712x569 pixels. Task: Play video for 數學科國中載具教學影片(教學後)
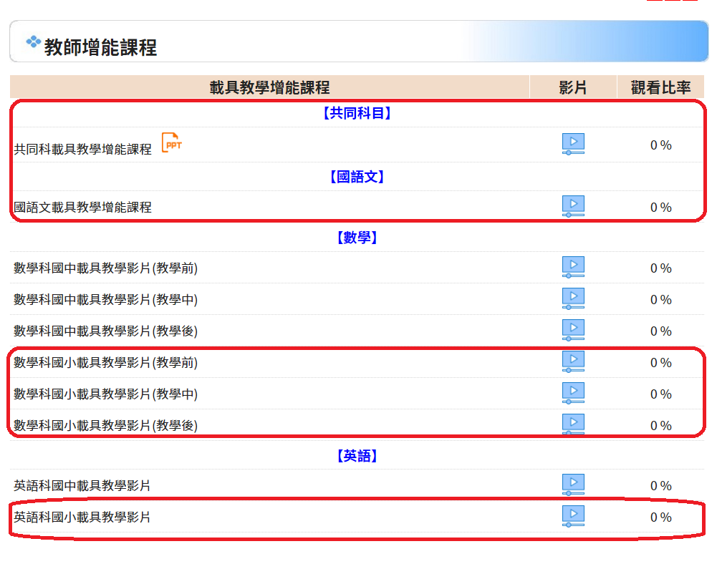click(573, 331)
